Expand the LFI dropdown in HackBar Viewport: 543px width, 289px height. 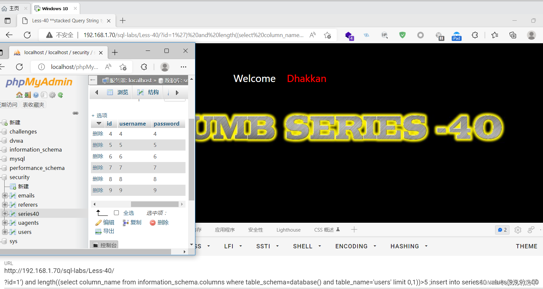click(x=233, y=246)
